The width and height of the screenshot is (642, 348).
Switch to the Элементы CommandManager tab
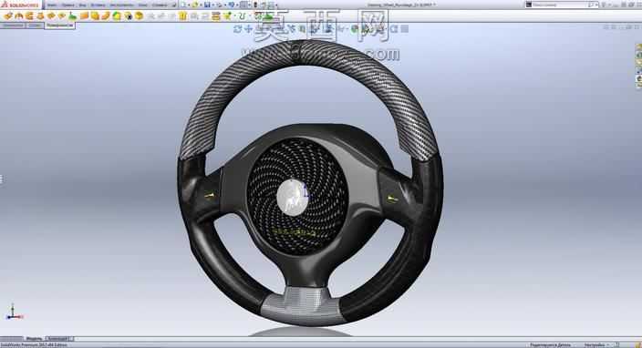click(13, 26)
